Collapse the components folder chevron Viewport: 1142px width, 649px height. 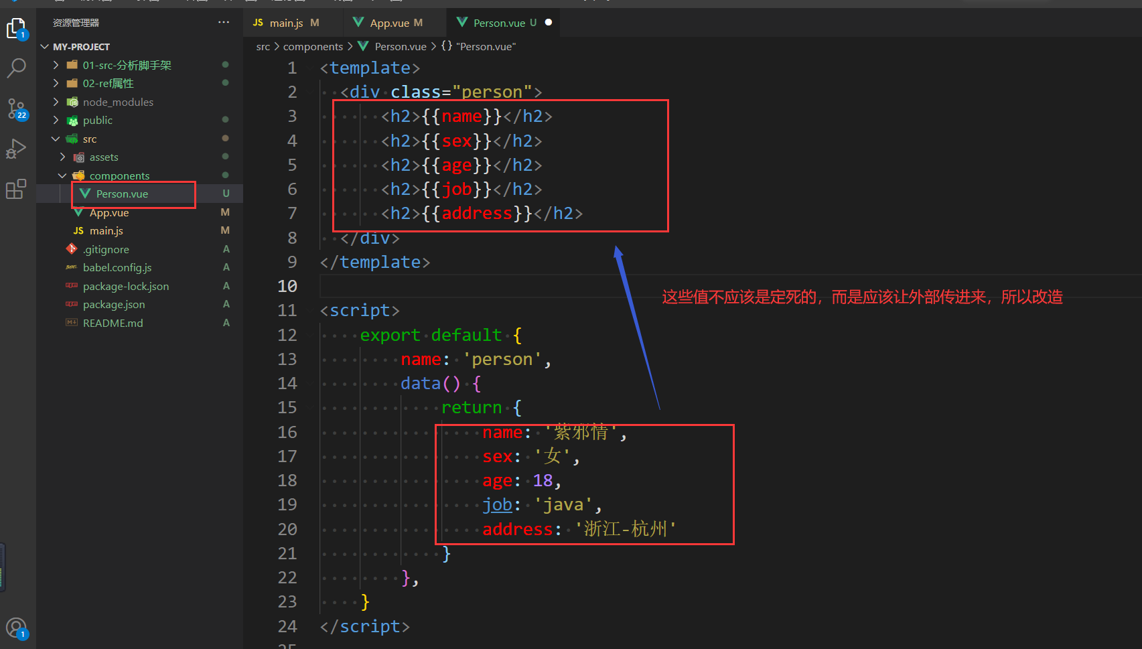tap(62, 175)
